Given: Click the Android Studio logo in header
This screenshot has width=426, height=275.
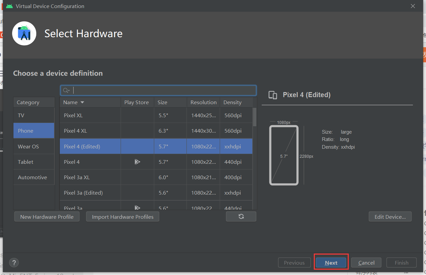Looking at the screenshot, I should pyautogui.click(x=24, y=33).
